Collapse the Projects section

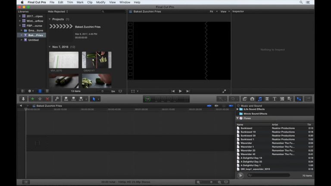pyautogui.click(x=50, y=19)
